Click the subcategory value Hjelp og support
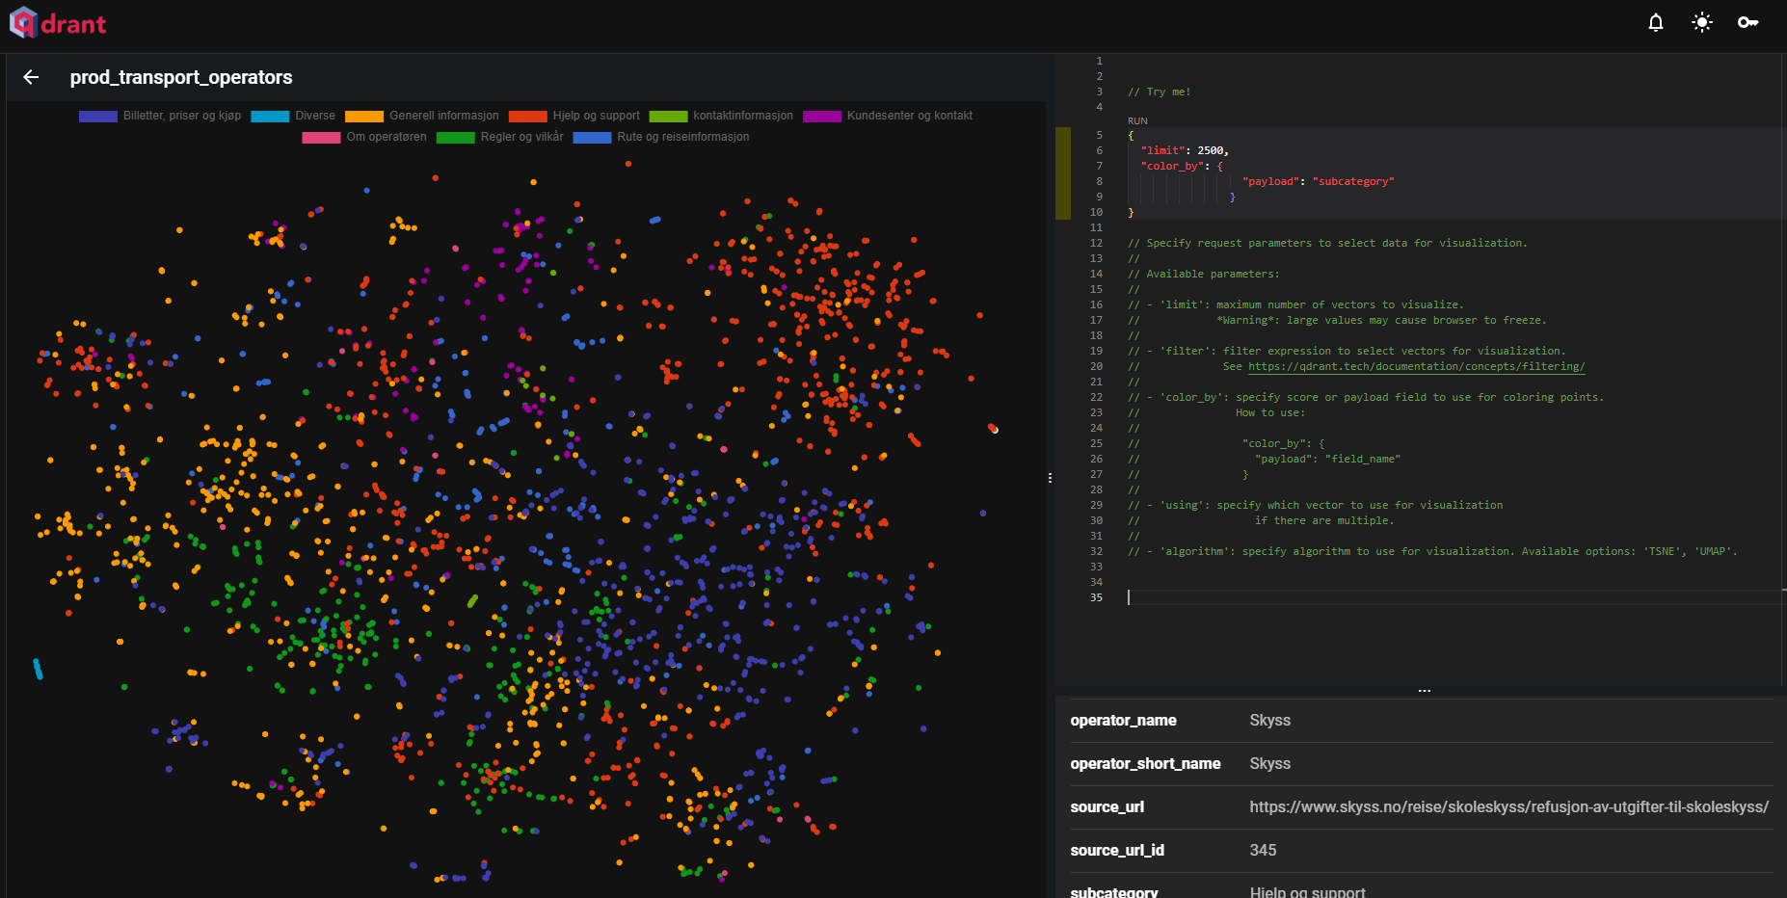Viewport: 1787px width, 898px height. coord(1307,891)
